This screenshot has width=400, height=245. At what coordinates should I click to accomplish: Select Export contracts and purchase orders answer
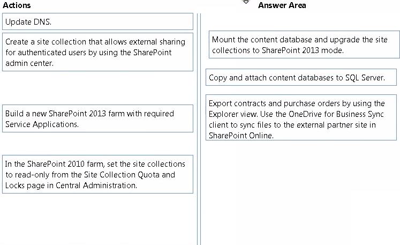click(301, 117)
